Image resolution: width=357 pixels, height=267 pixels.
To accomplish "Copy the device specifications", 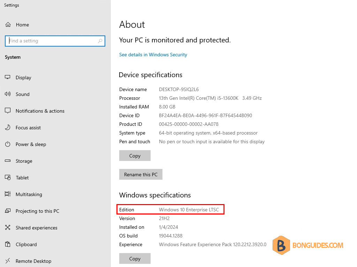I will (135, 155).
